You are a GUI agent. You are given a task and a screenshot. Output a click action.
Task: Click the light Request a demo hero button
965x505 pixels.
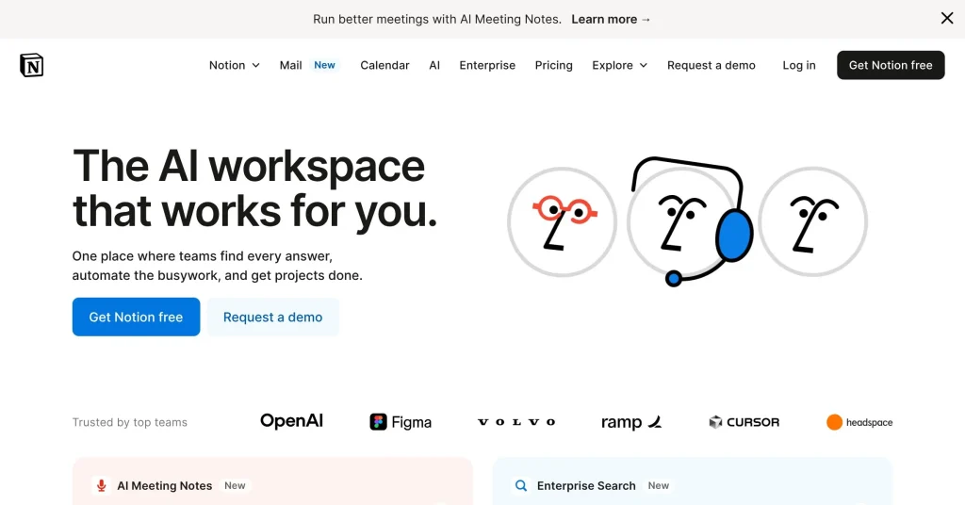click(272, 317)
